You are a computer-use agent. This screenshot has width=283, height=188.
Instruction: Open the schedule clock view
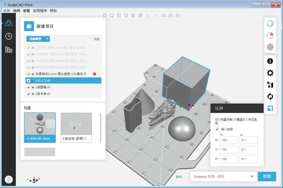(x=9, y=36)
